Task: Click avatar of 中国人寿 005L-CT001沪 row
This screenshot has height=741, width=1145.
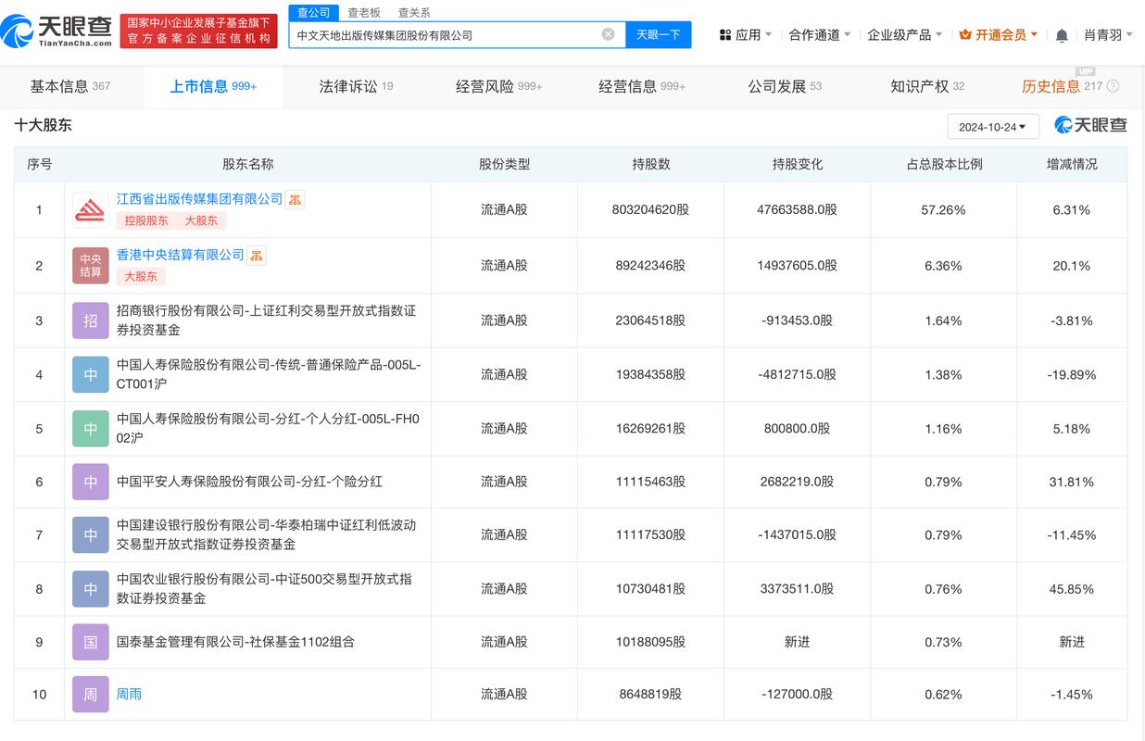Action: 91,374
